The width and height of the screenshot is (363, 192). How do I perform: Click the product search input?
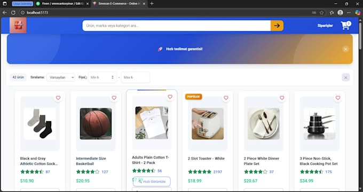coord(177,26)
